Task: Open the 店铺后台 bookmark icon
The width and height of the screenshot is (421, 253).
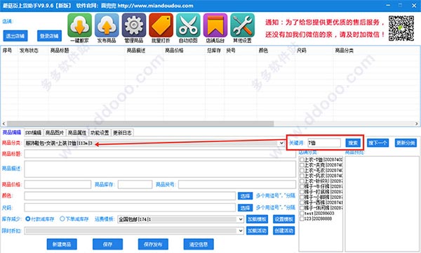Action: coord(215,25)
